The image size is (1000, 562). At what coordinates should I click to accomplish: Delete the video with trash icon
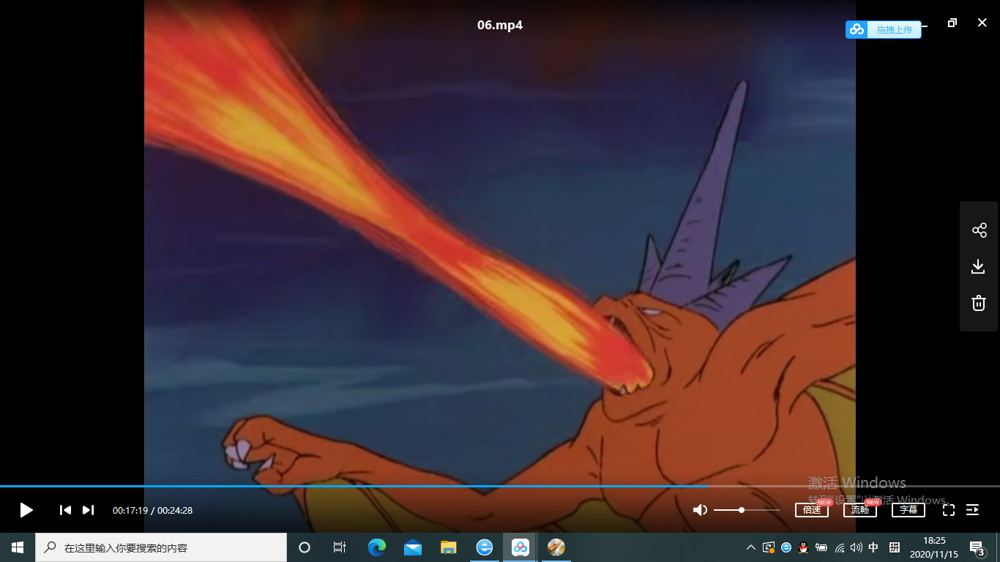[979, 303]
